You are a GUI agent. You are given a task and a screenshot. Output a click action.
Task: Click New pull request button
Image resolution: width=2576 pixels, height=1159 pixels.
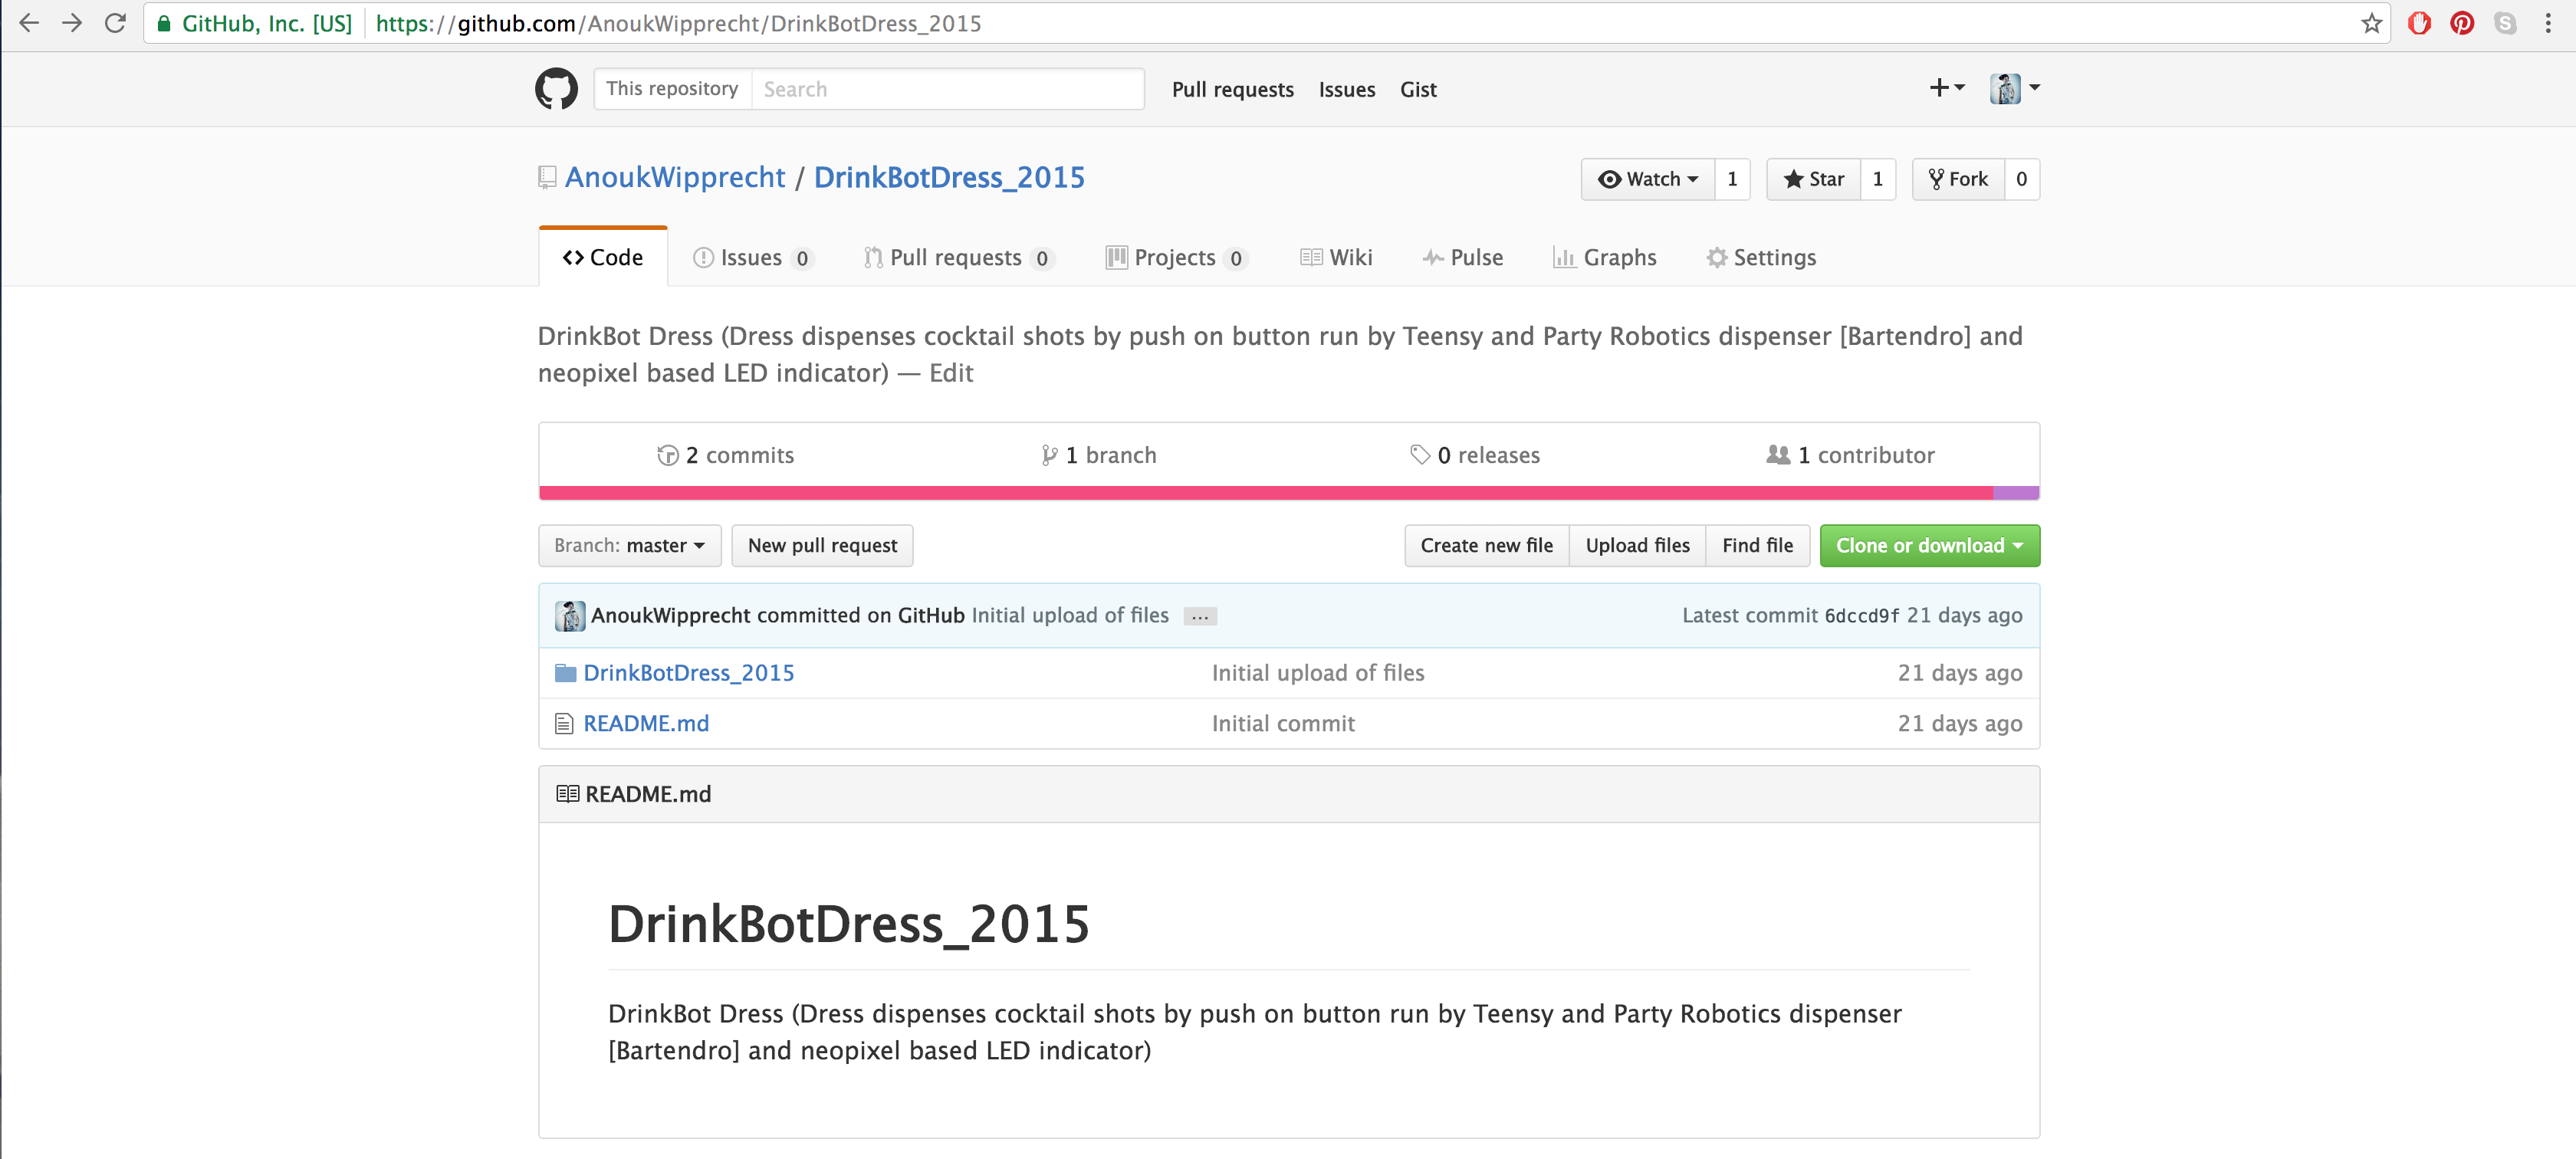(x=822, y=546)
